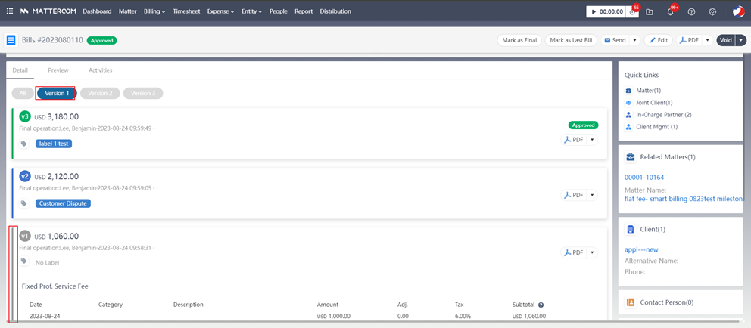
Task: Open matter link 00001-10164
Action: (x=643, y=177)
